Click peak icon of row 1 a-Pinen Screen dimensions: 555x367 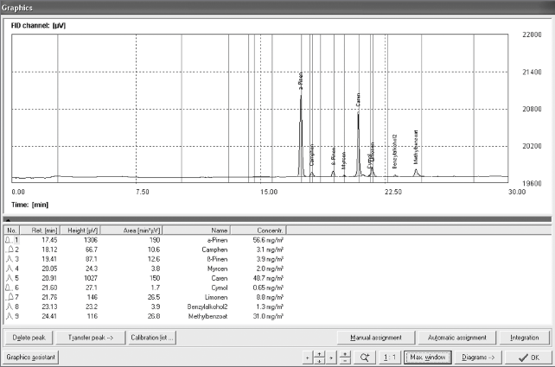click(9, 240)
